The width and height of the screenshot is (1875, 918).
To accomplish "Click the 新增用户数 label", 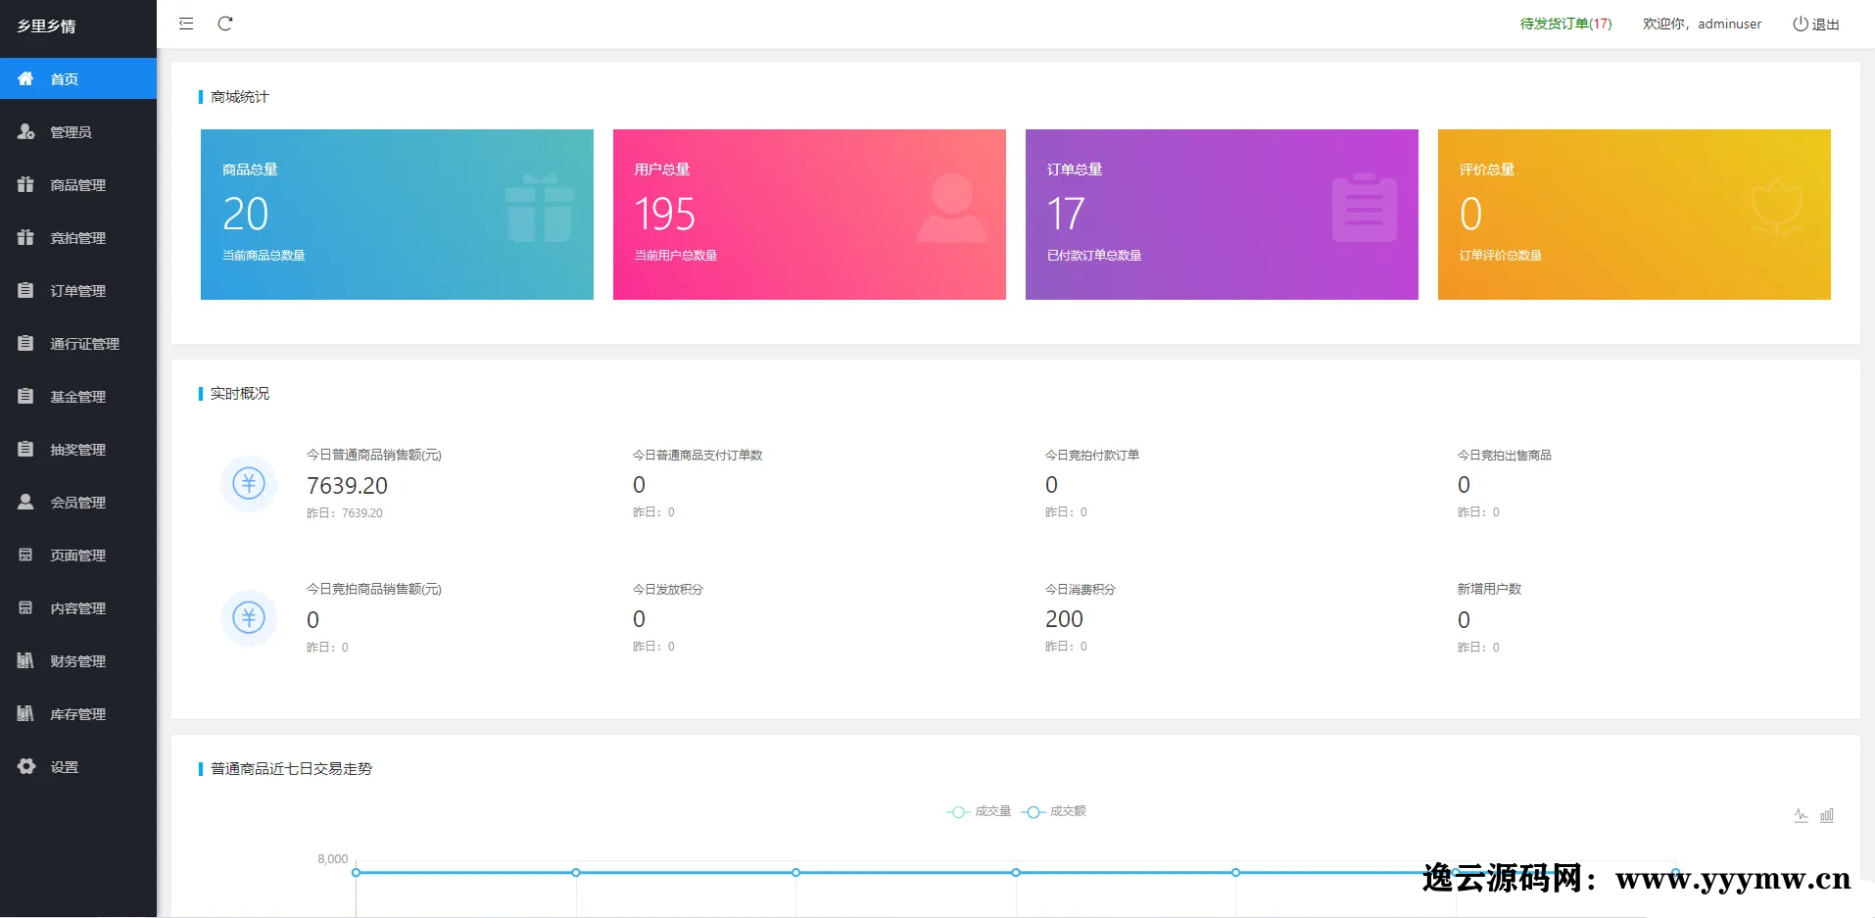I will [1489, 589].
